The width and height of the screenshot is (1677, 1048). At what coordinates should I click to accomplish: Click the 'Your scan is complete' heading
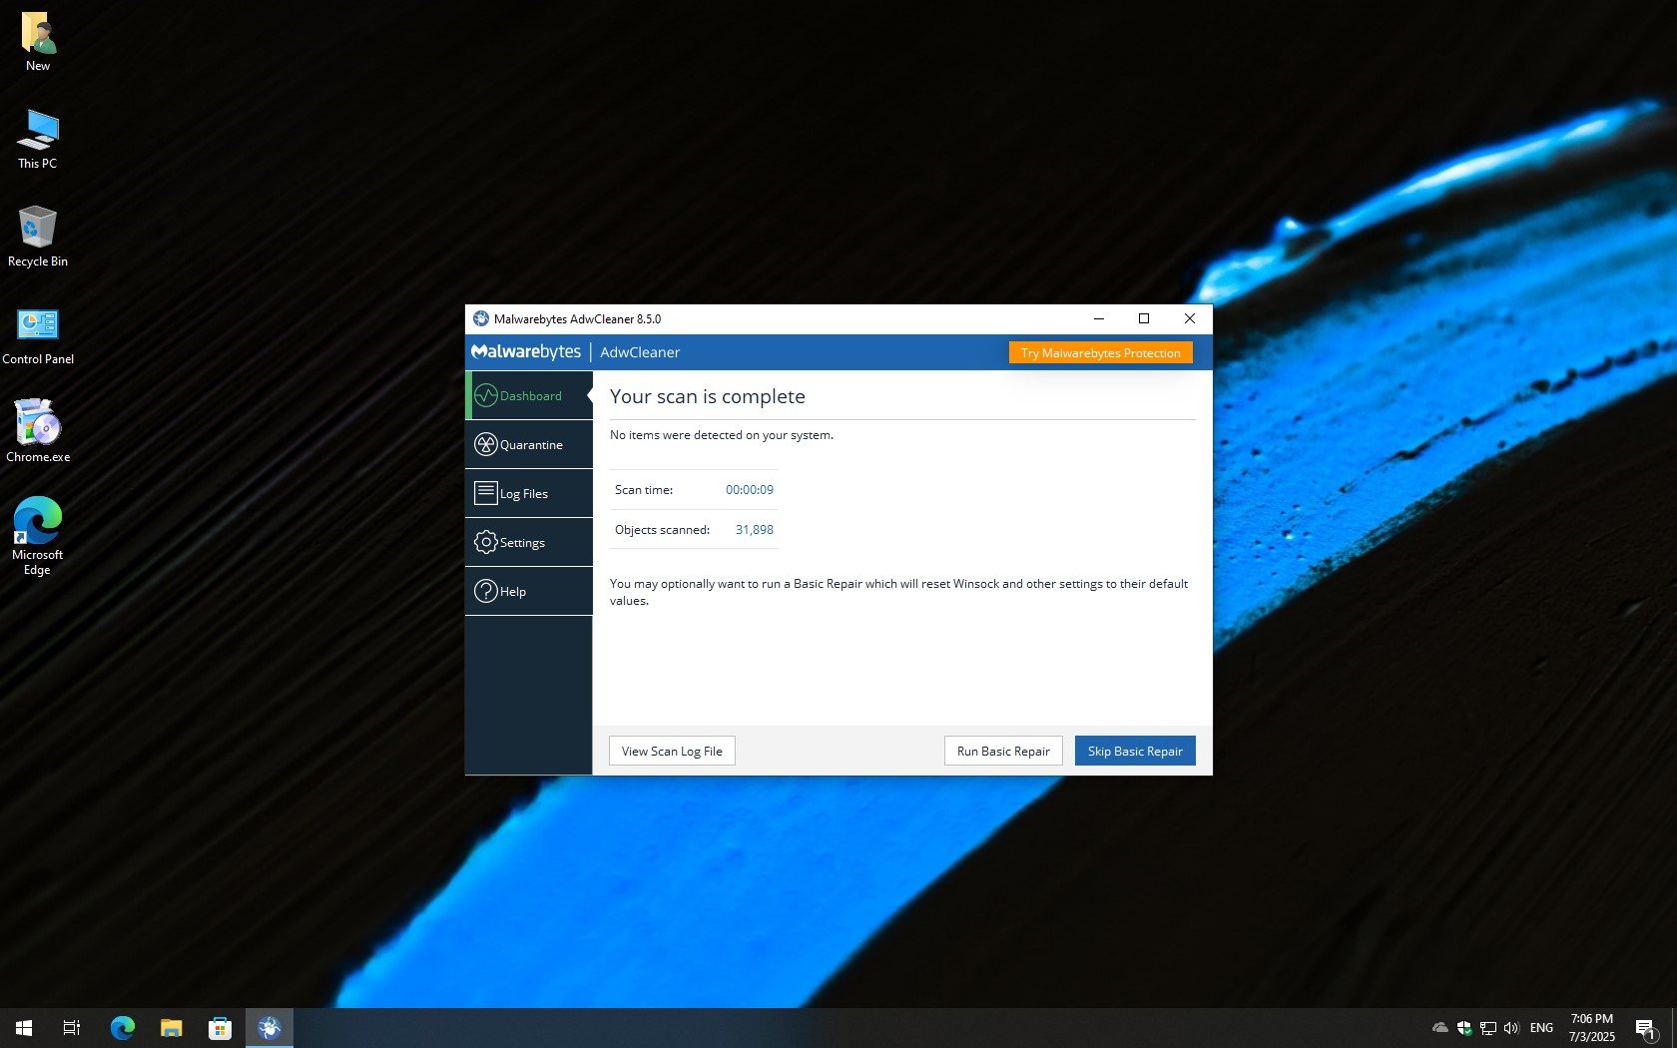click(708, 396)
